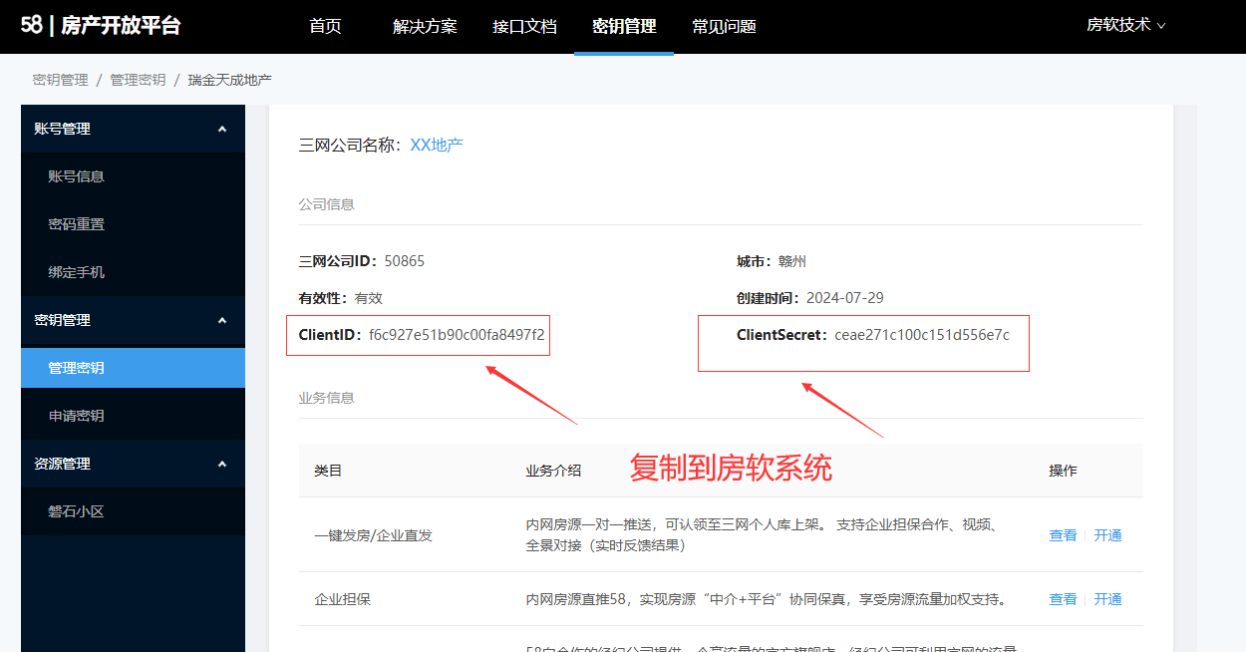Image resolution: width=1246 pixels, height=652 pixels.
Task: Click the 操作 column header
Action: tap(1063, 471)
